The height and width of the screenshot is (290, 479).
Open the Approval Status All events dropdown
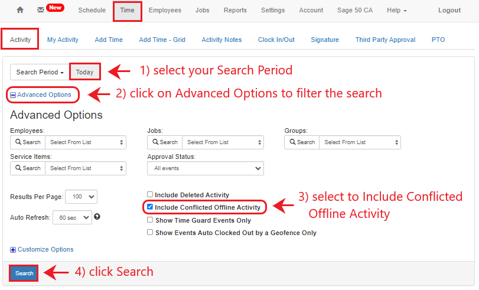tap(206, 168)
